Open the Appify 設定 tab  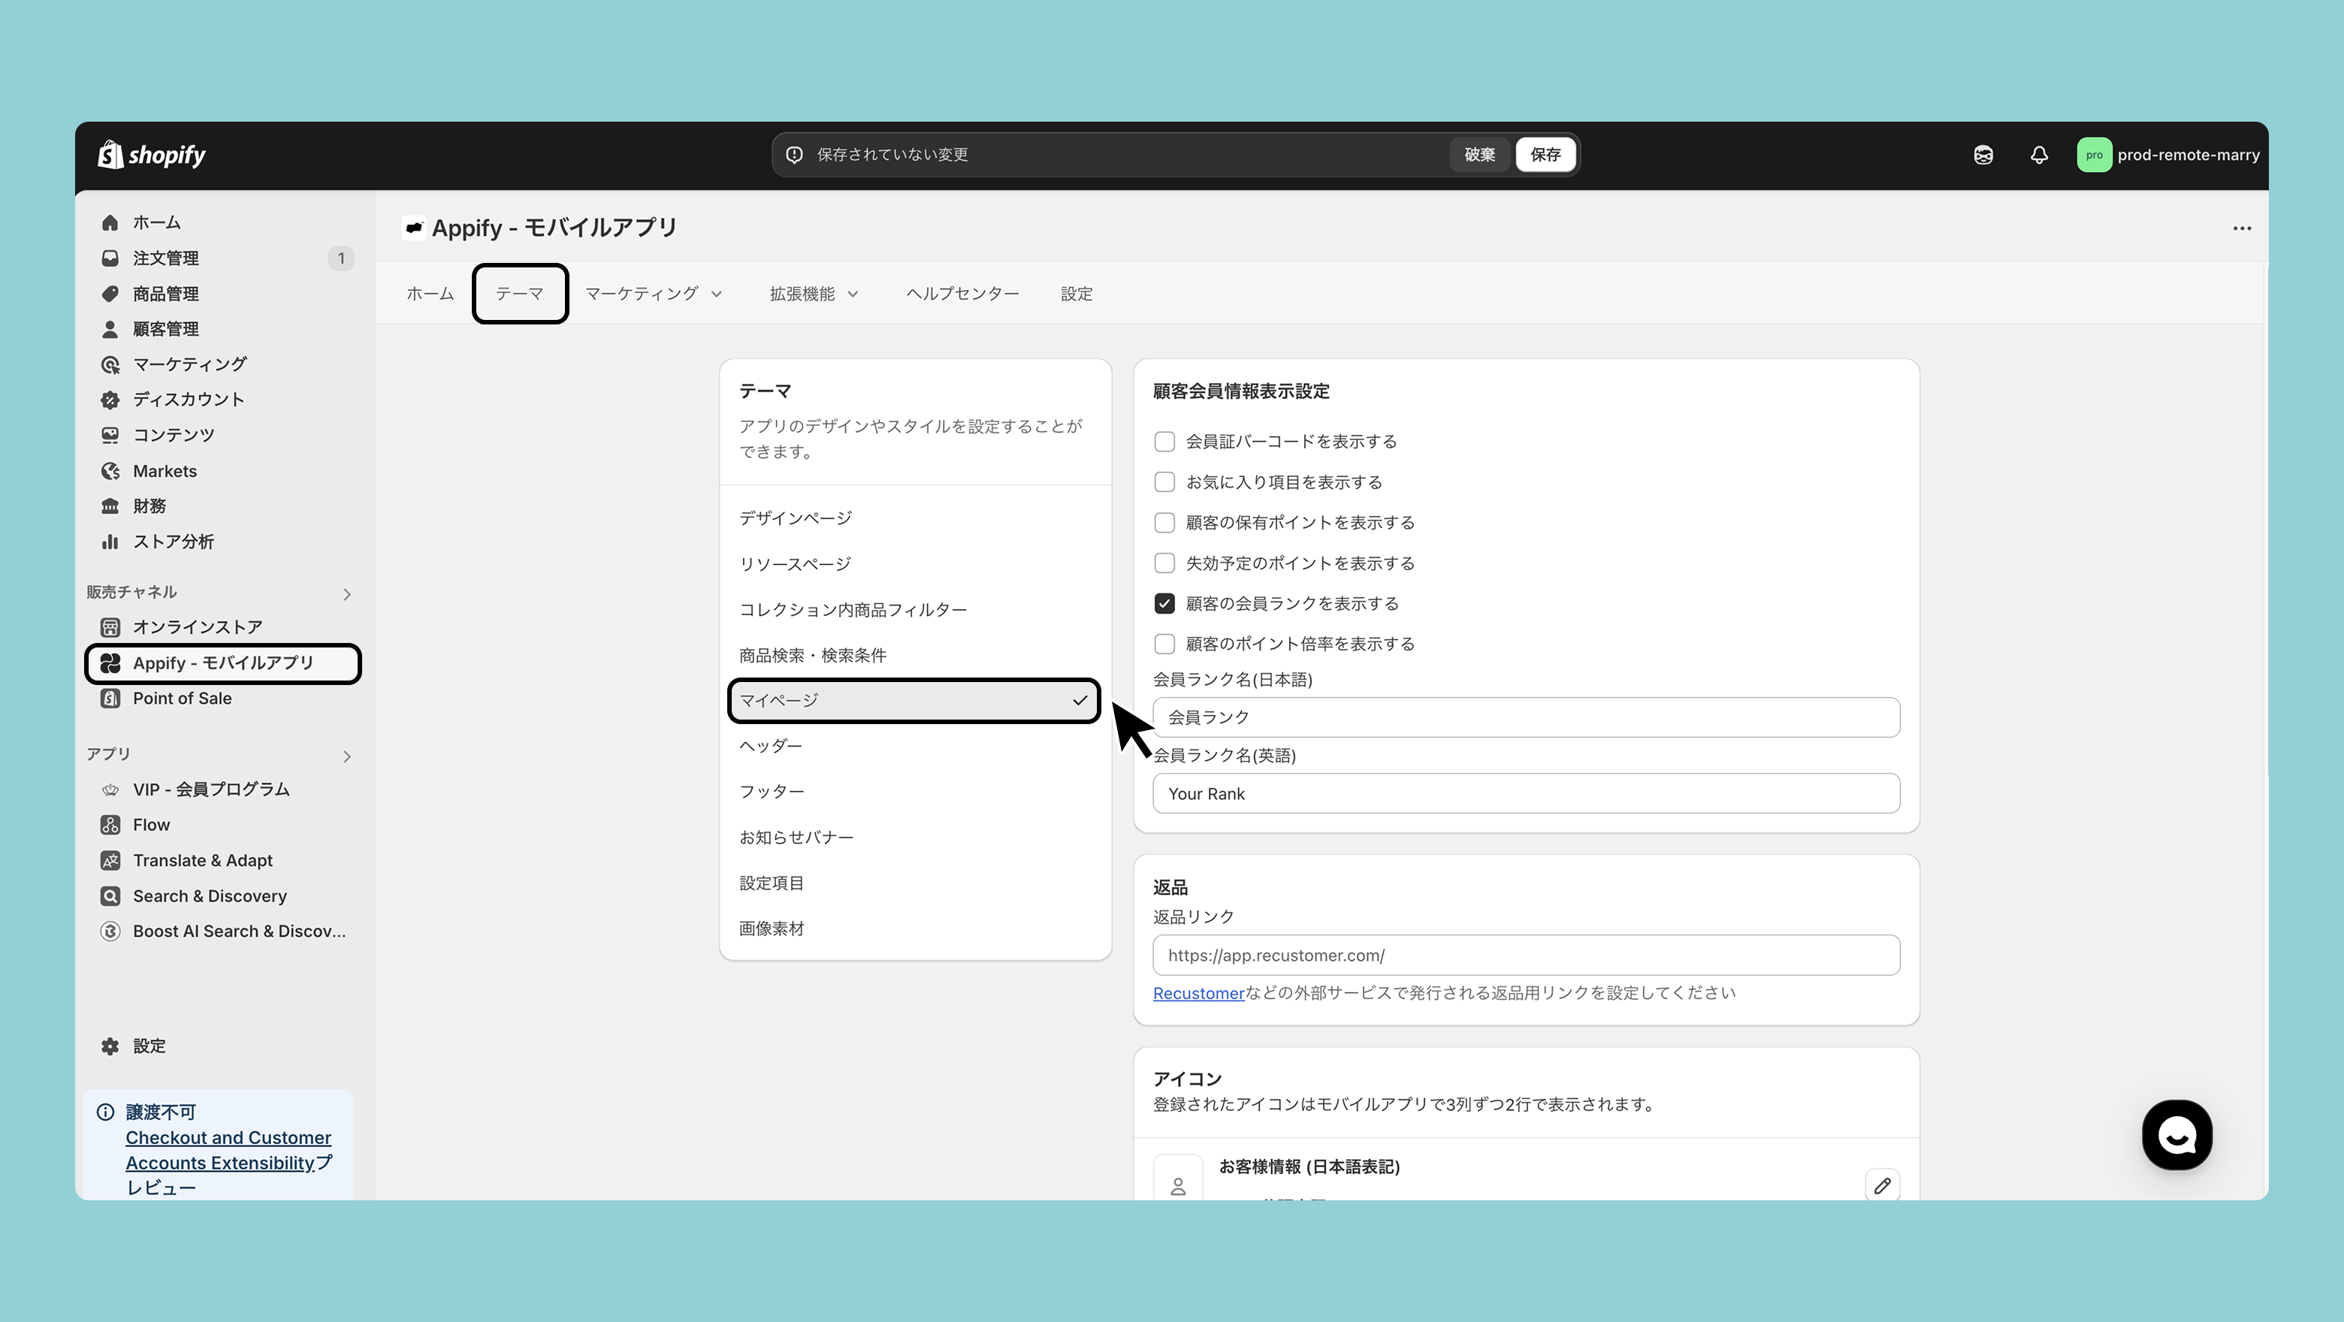click(x=1077, y=293)
